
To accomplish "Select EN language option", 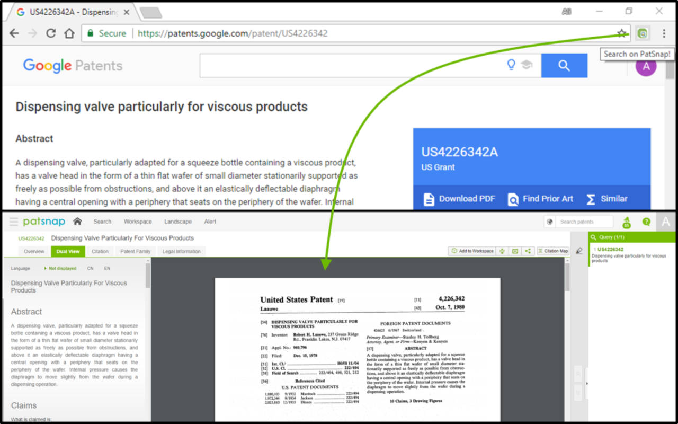I will point(107,269).
